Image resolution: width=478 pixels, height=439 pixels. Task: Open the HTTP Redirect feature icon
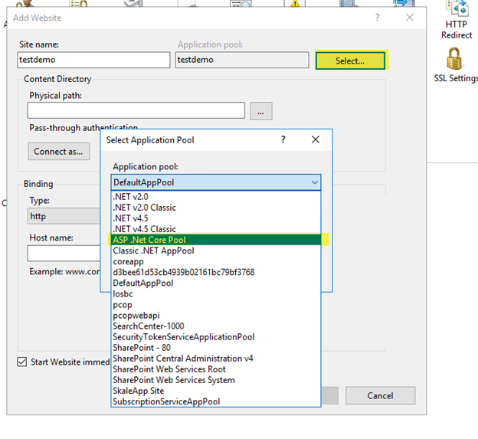[455, 18]
